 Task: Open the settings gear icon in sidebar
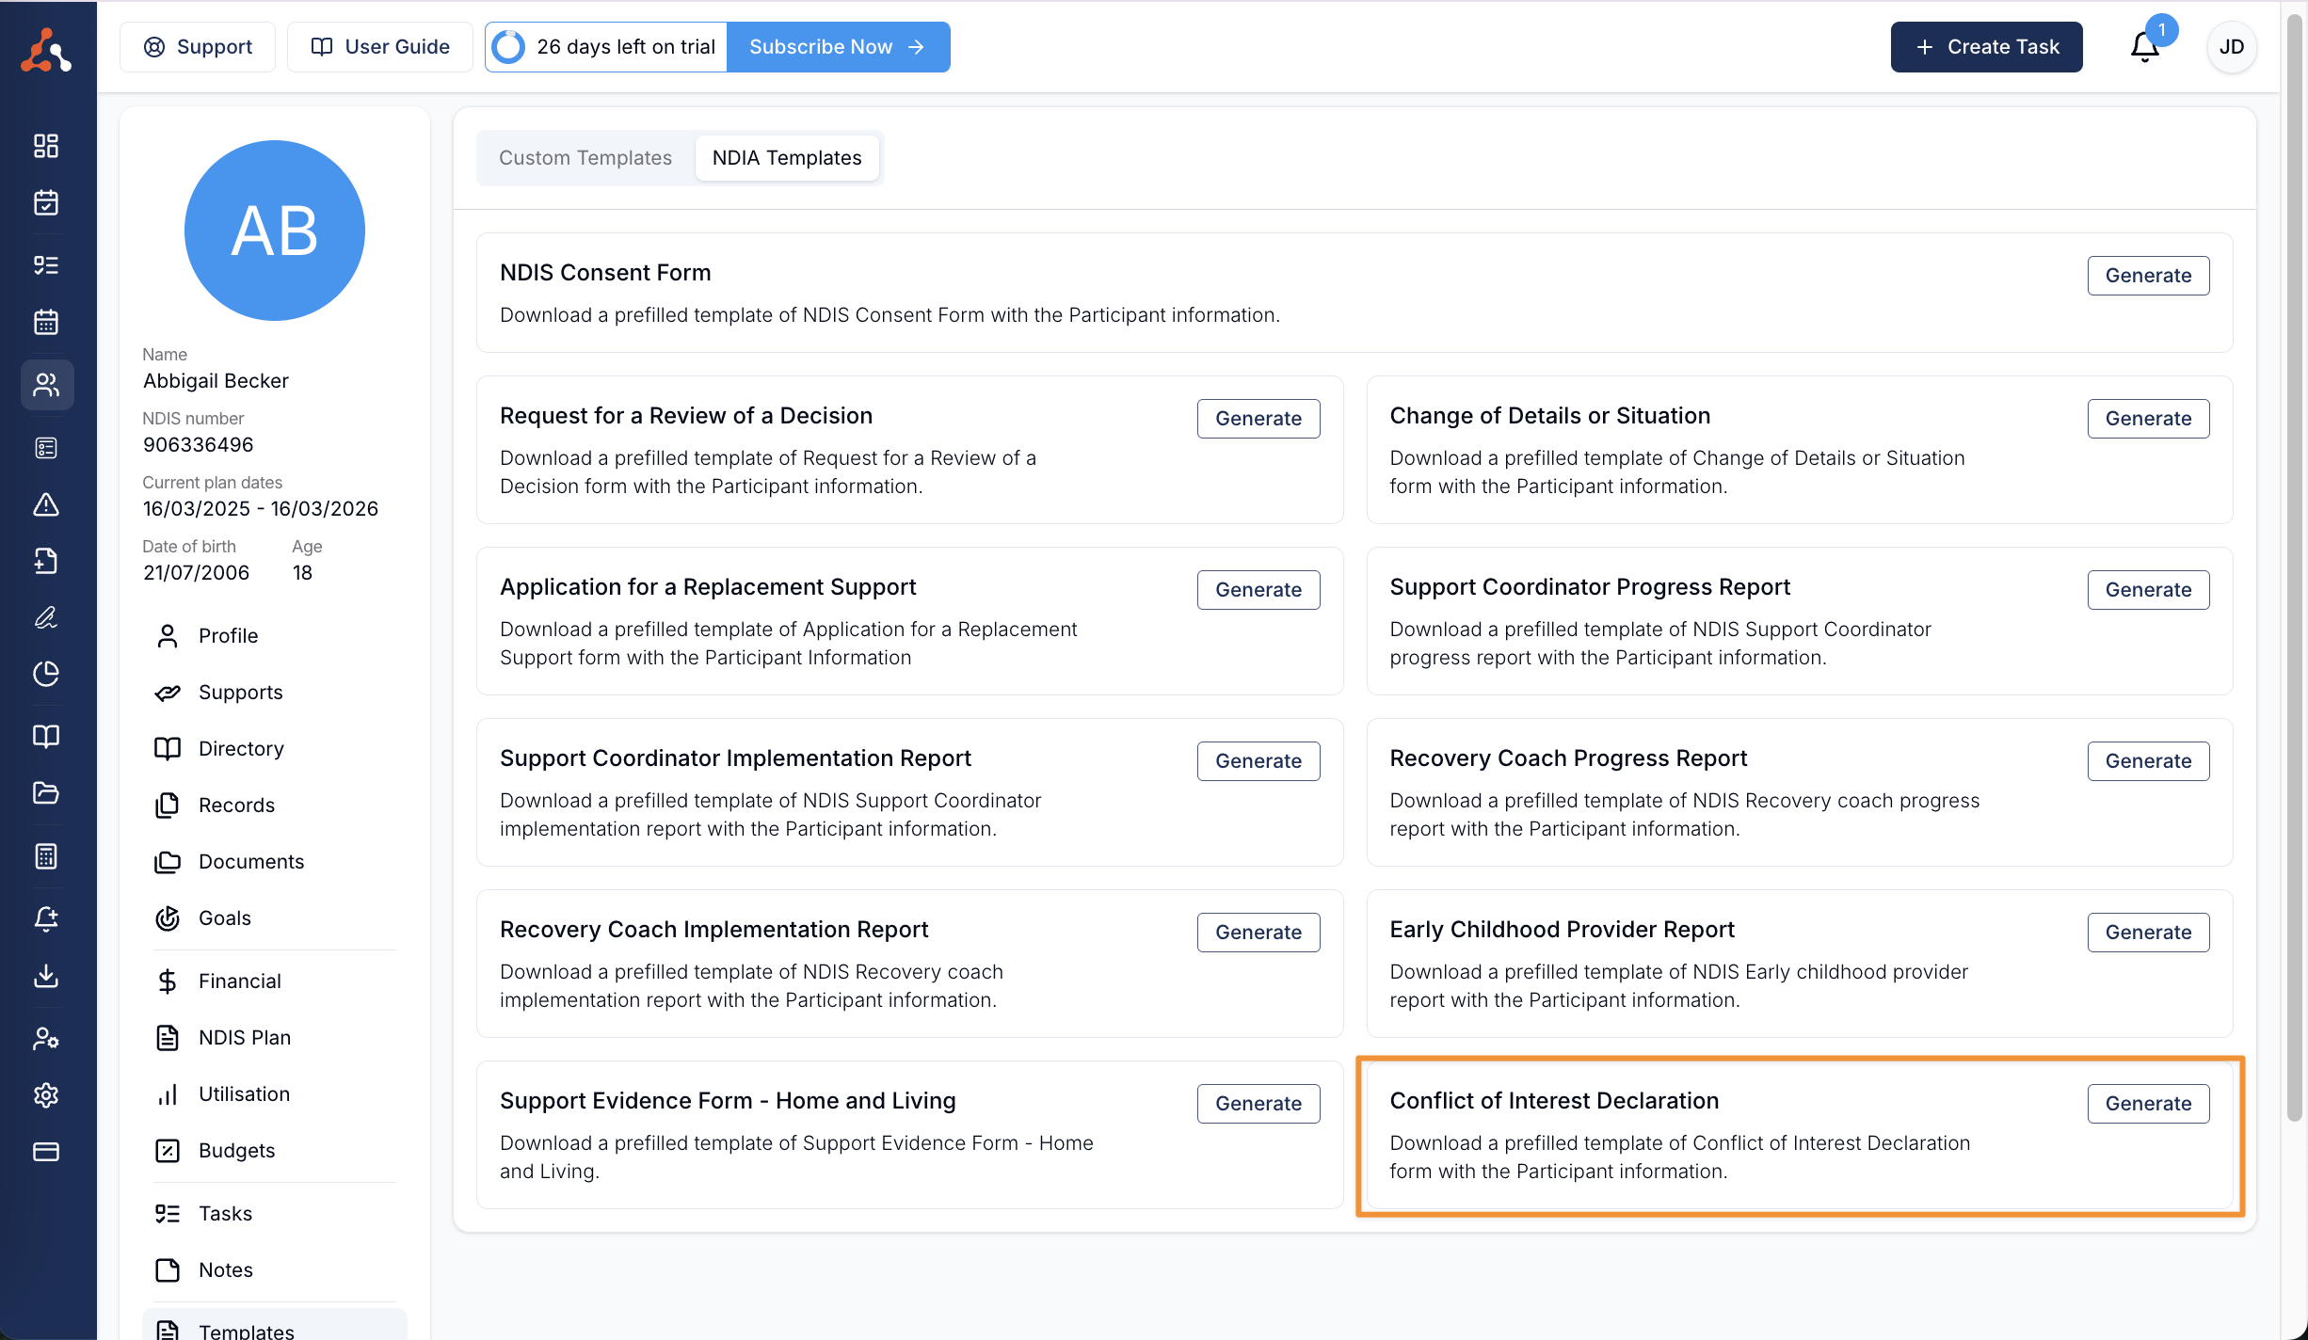(x=46, y=1095)
